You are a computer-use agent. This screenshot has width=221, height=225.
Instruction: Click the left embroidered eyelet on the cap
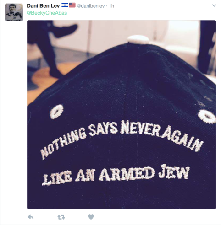pyautogui.click(x=56, y=112)
